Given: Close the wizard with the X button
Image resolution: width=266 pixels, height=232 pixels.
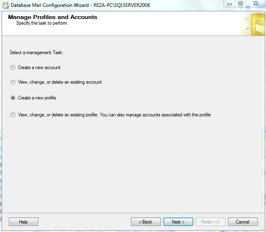Looking at the screenshot, I should click(x=255, y=4).
